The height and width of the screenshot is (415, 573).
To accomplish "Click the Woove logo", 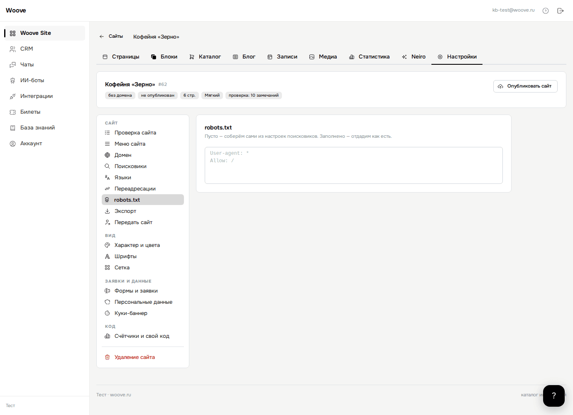I will click(x=16, y=10).
